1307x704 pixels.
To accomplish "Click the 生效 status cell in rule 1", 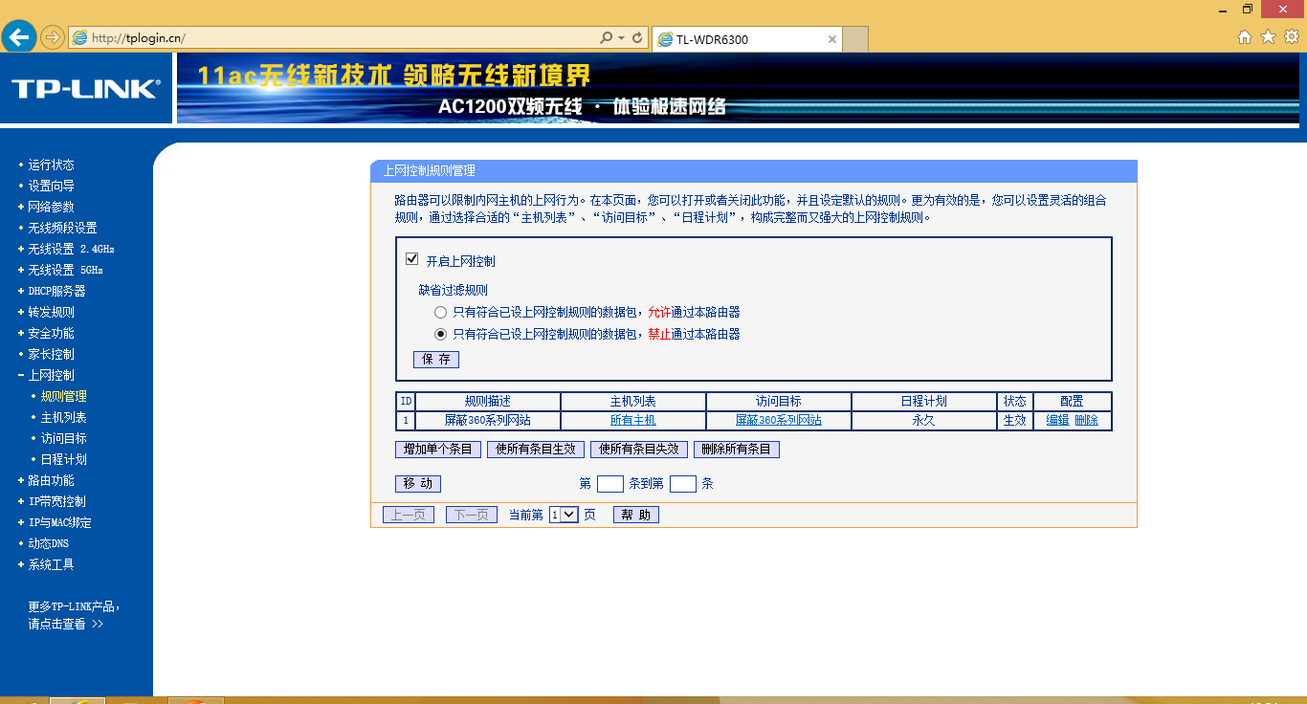I will (1014, 421).
